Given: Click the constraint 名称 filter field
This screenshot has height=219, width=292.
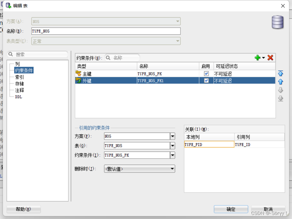Looking at the screenshot, I should click(122, 58).
